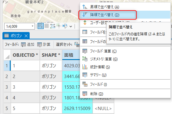Screen dimensions: 172x114
Task: Click the purple field table icon (フィールドの…)
Action: coord(85,41)
